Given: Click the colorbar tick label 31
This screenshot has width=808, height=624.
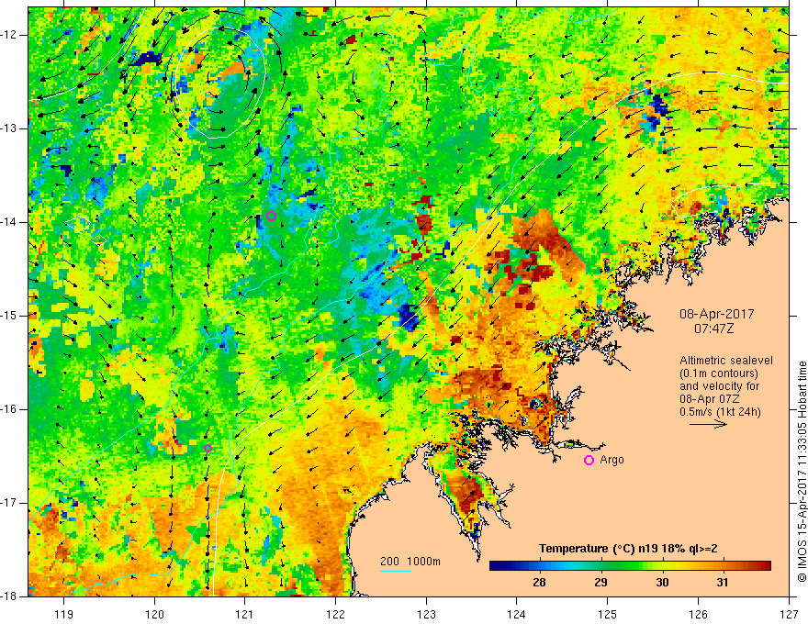Looking at the screenshot, I should click(723, 583).
